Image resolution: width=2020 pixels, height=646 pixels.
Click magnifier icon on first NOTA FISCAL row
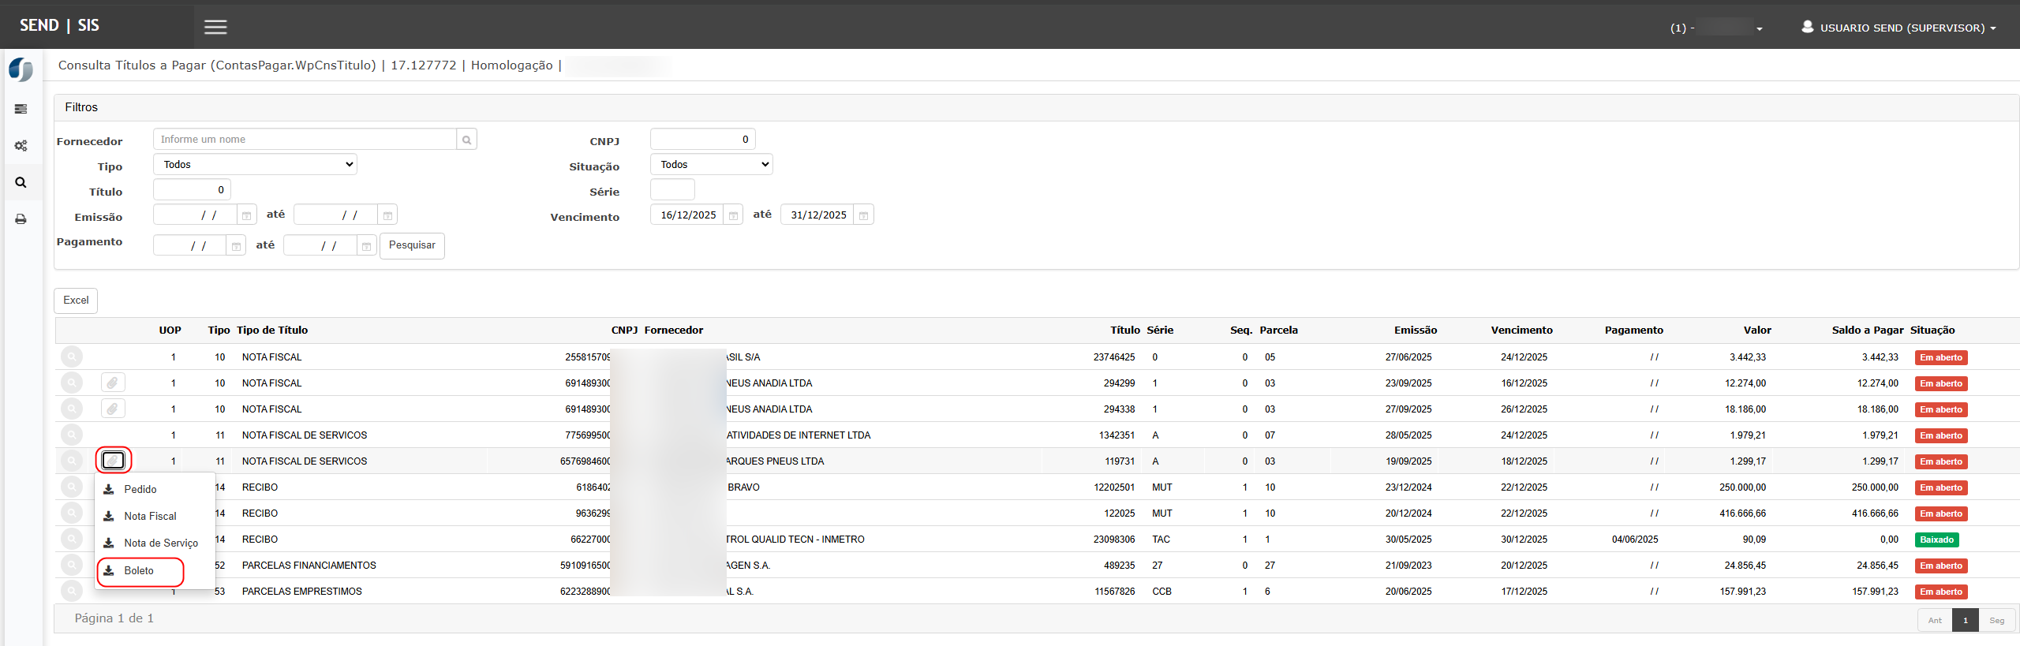(72, 357)
